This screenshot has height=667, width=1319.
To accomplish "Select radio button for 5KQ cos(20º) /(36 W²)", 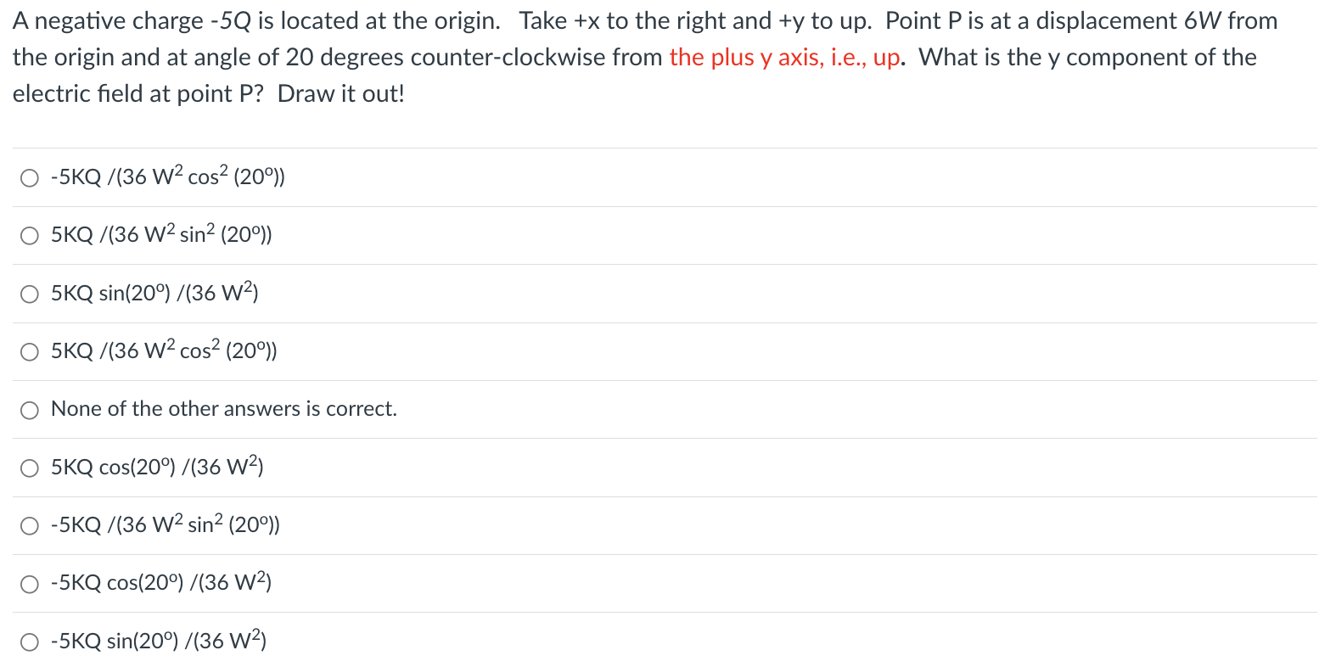I will pos(30,468).
